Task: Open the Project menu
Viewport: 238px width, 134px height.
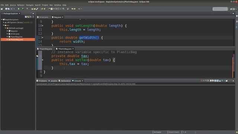Action: point(45,5)
